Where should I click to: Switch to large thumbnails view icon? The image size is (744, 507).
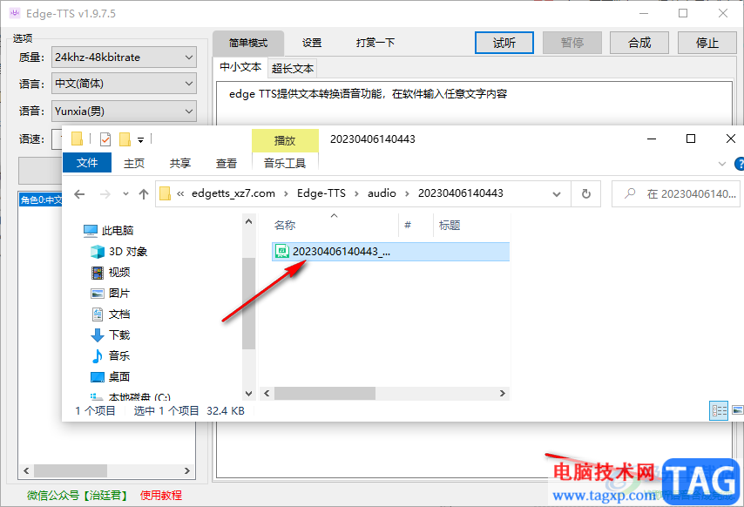pos(737,410)
